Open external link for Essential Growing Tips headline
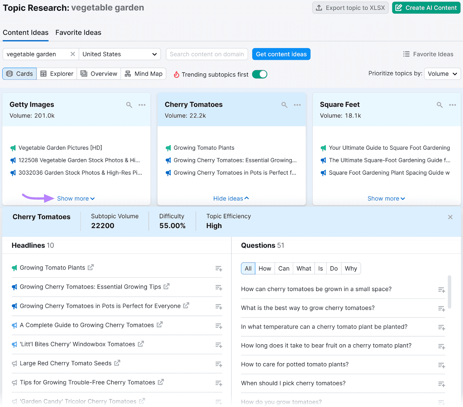This screenshot has height=407, width=463. [x=166, y=286]
